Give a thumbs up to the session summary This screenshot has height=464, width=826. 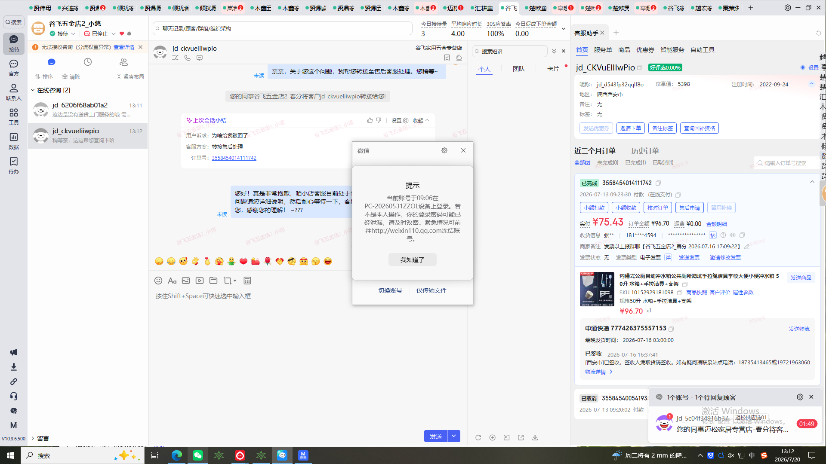point(370,120)
